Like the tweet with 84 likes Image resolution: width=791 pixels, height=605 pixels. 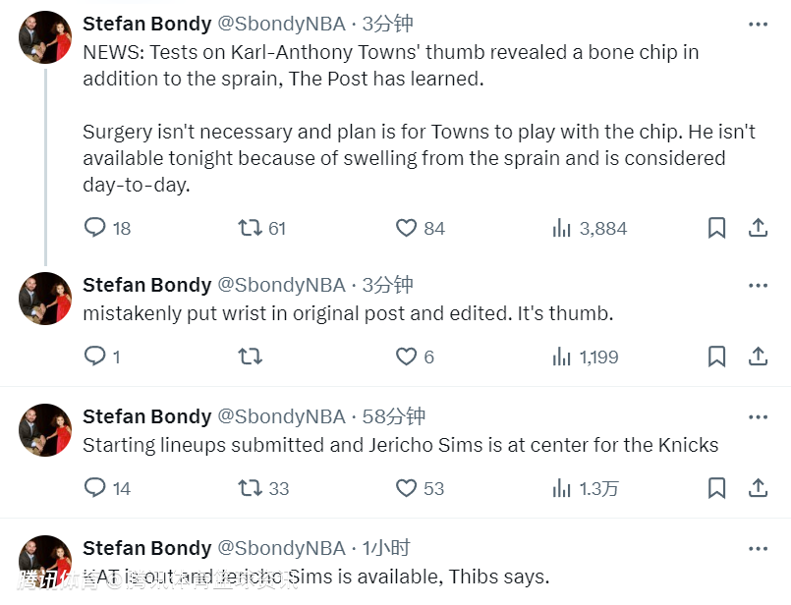(407, 228)
